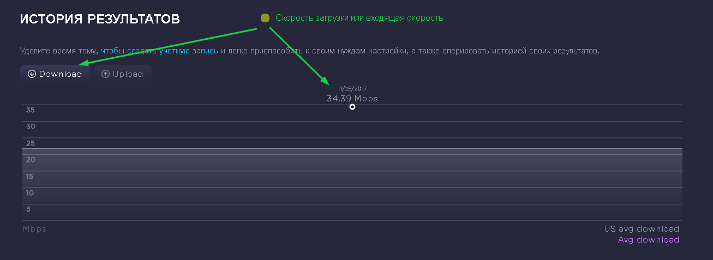
Task: Click the 34.39 Mbps result value
Action: point(352,99)
